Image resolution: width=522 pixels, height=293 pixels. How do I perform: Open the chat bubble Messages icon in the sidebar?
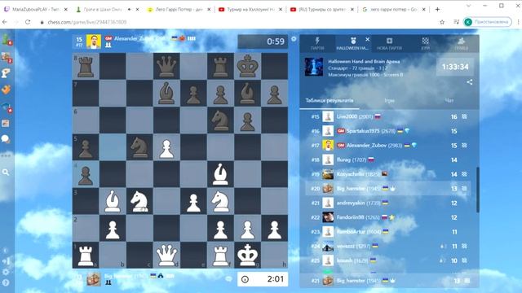point(6,139)
